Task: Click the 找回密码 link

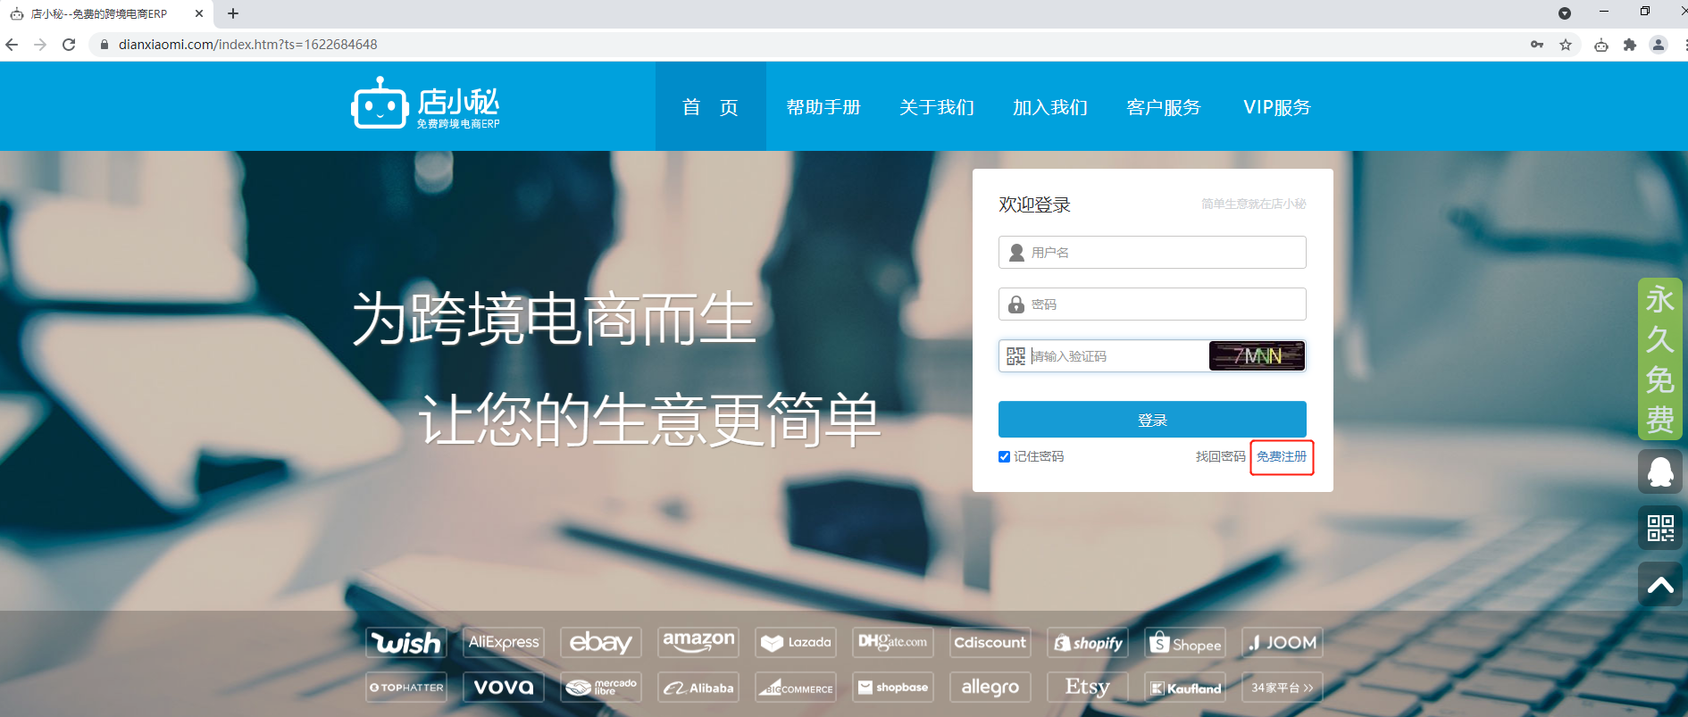Action: pyautogui.click(x=1220, y=456)
